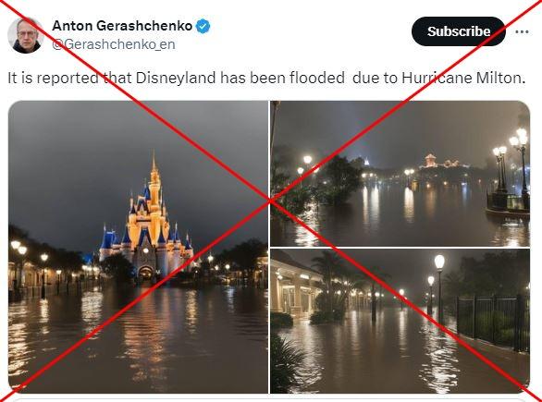Click the blue verified checkmark badge
This screenshot has height=402, width=542.
click(x=203, y=26)
